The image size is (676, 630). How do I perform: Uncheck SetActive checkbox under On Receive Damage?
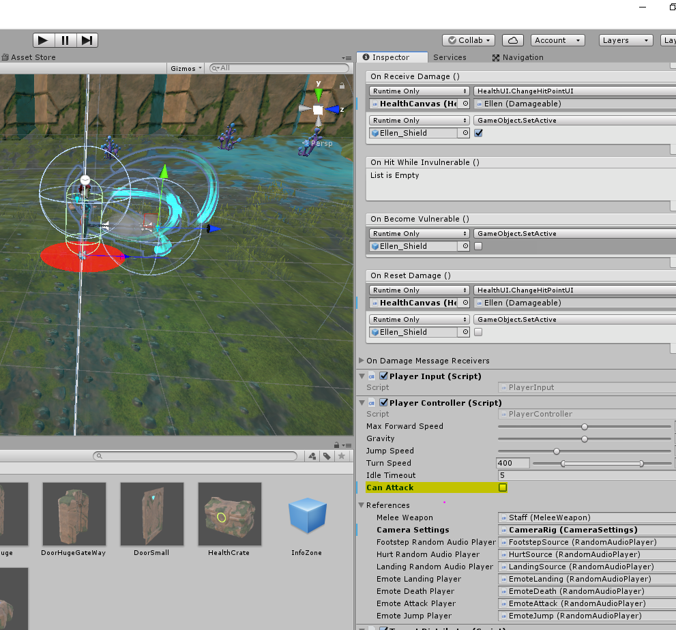point(479,133)
